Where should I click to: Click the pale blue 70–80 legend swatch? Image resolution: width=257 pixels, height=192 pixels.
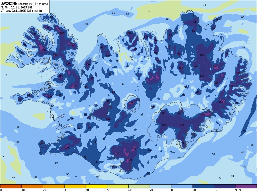160,186
